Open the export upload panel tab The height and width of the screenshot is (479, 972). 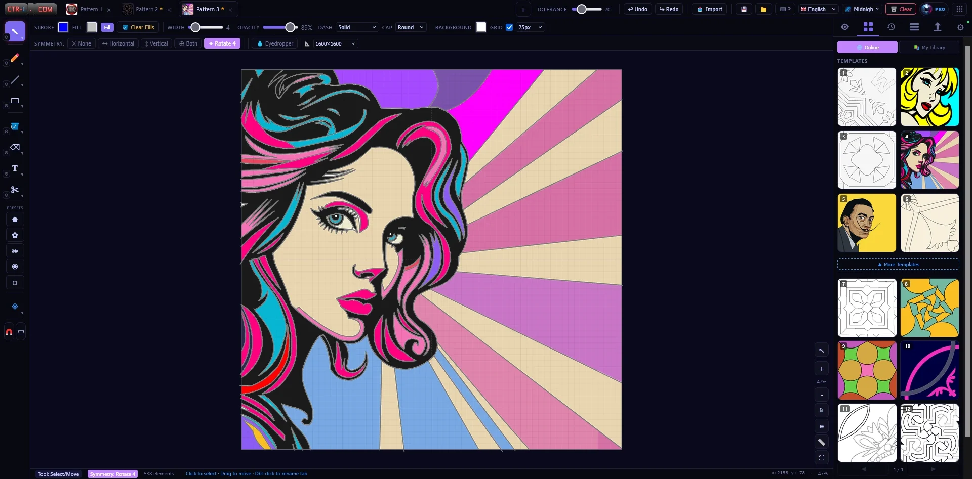938,27
